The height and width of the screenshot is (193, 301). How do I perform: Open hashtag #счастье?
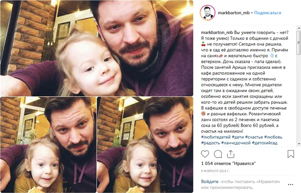click(254, 137)
